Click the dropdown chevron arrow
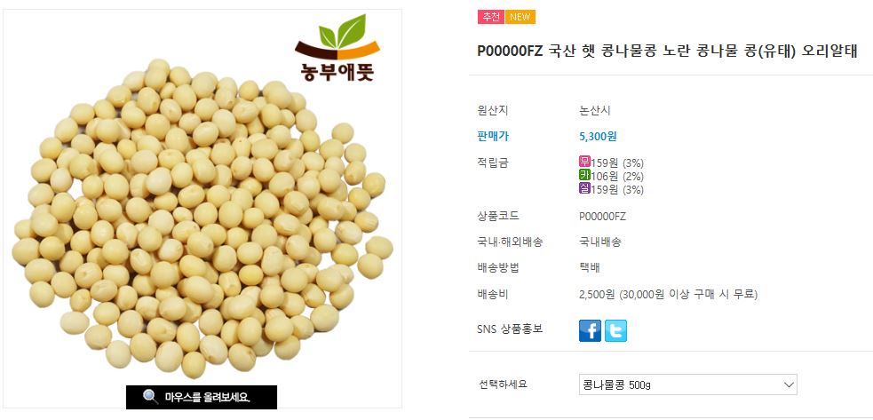The width and height of the screenshot is (873, 420). point(789,384)
